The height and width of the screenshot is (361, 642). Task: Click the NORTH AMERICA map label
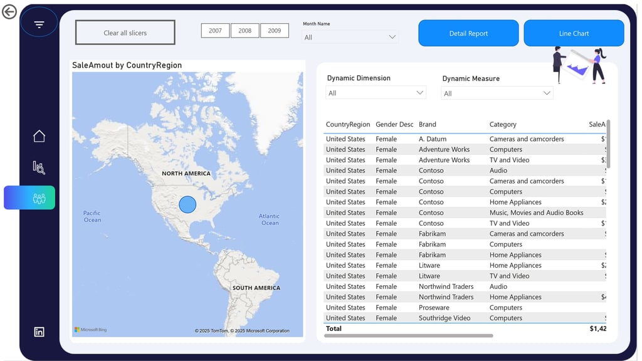(186, 174)
